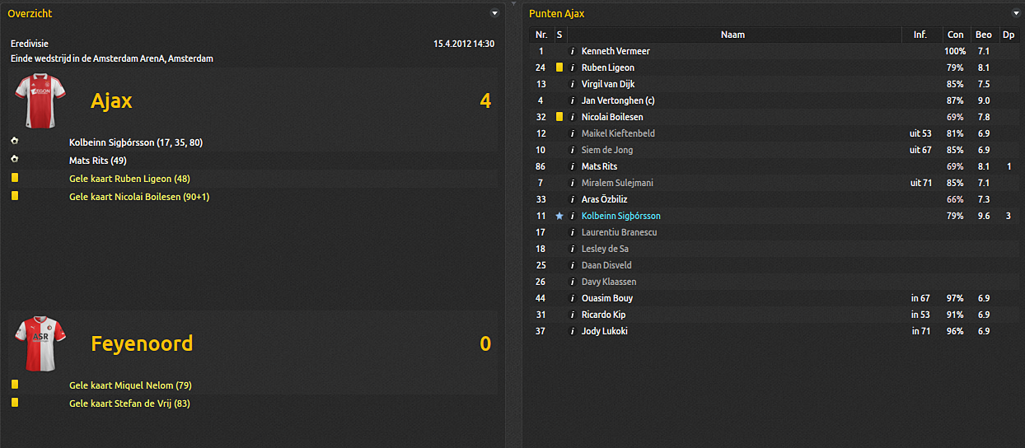Click info icon next to Kenneth Vermeer
This screenshot has width=1025, height=448.
pos(573,51)
